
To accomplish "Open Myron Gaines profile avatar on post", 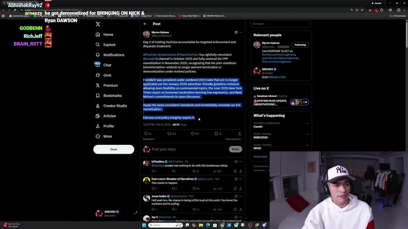I will [x=146, y=34].
